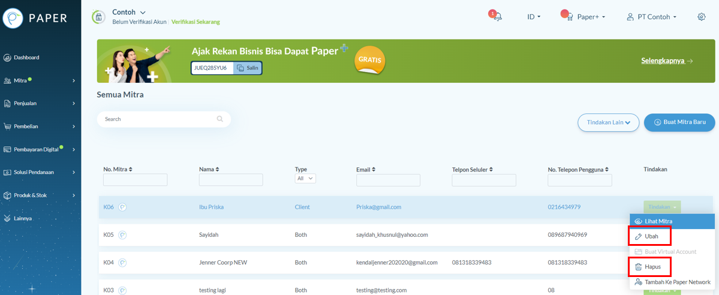Screen dimensions: 719x295
Task: Choose Hapus from action menu
Action: click(672, 267)
